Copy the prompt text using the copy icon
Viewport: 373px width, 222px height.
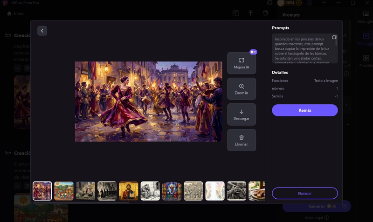[x=334, y=37]
